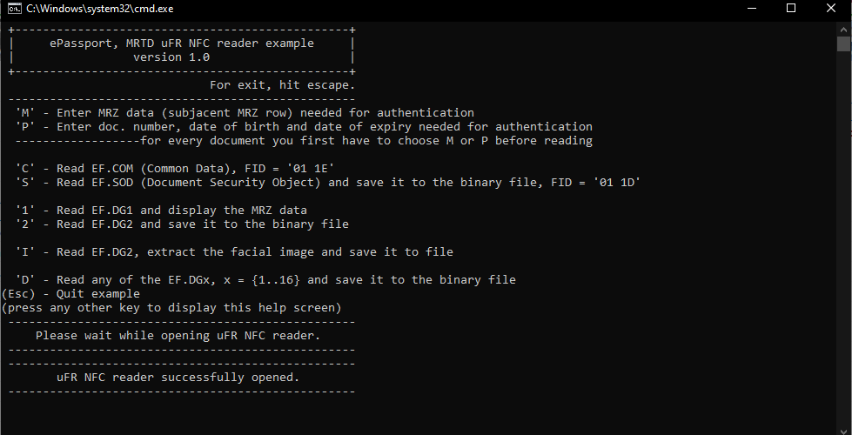Image resolution: width=852 pixels, height=435 pixels.
Task: Click the '1' Read EF.DG1 line
Action: coord(161,211)
